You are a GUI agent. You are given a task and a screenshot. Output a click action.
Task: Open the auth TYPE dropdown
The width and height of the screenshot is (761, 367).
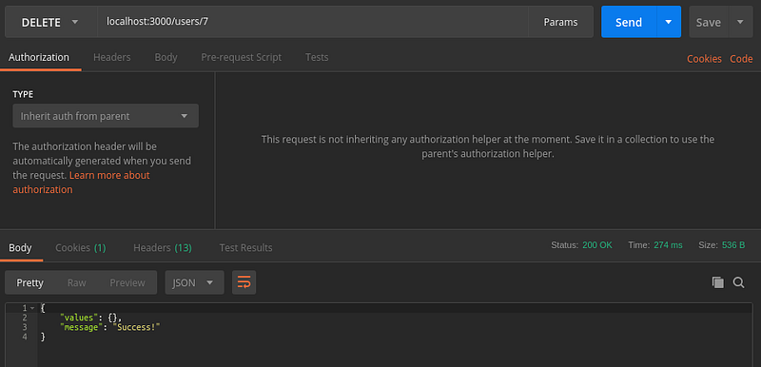(x=106, y=116)
